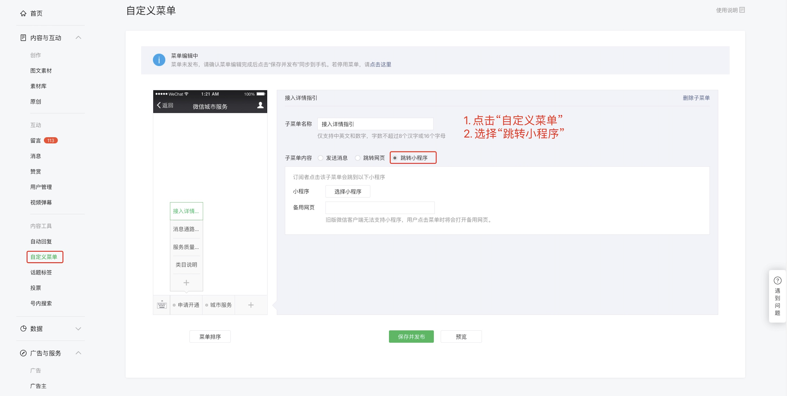Image resolution: width=787 pixels, height=396 pixels.
Task: Click the 内容与互动 document icon
Action: (x=23, y=38)
